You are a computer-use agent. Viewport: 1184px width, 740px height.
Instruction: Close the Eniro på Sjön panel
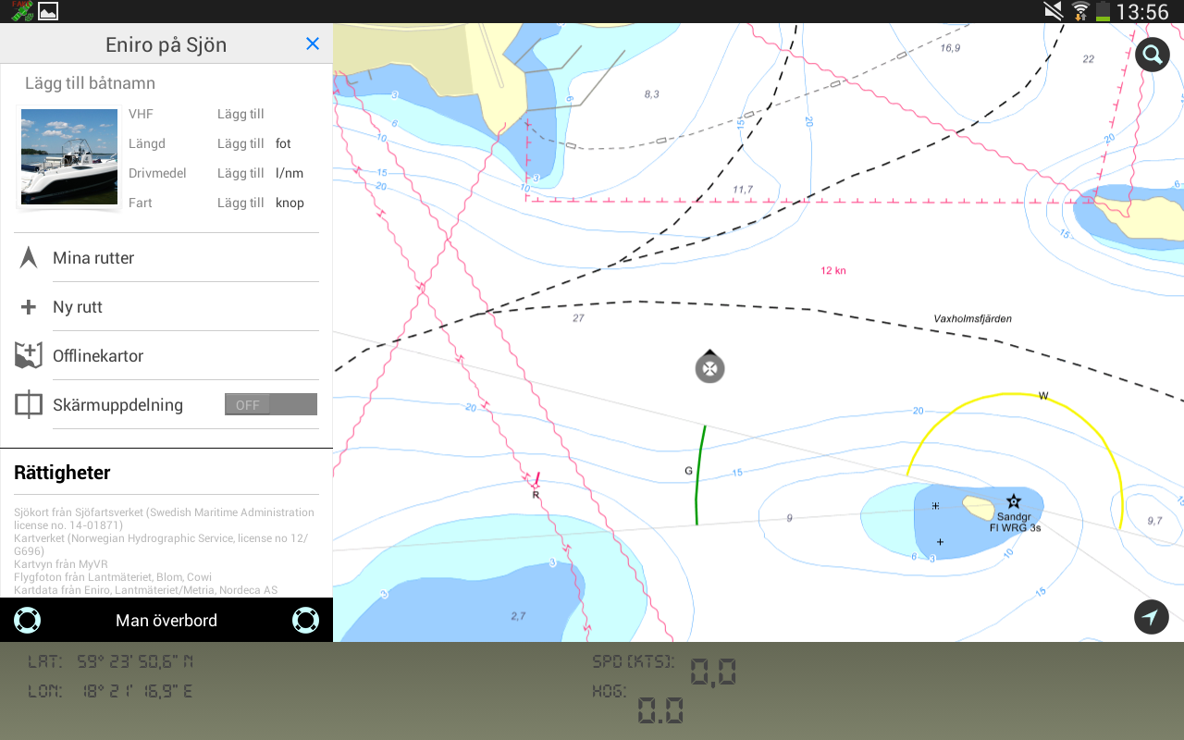pyautogui.click(x=313, y=43)
